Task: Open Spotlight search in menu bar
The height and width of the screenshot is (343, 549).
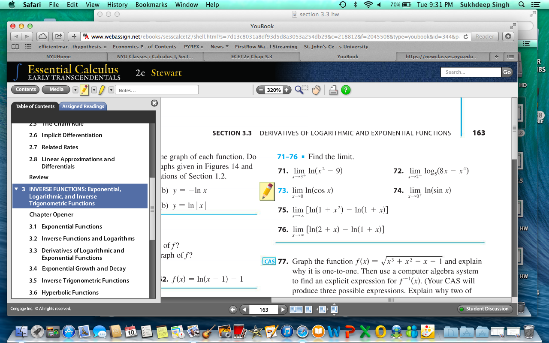Action: (x=522, y=5)
